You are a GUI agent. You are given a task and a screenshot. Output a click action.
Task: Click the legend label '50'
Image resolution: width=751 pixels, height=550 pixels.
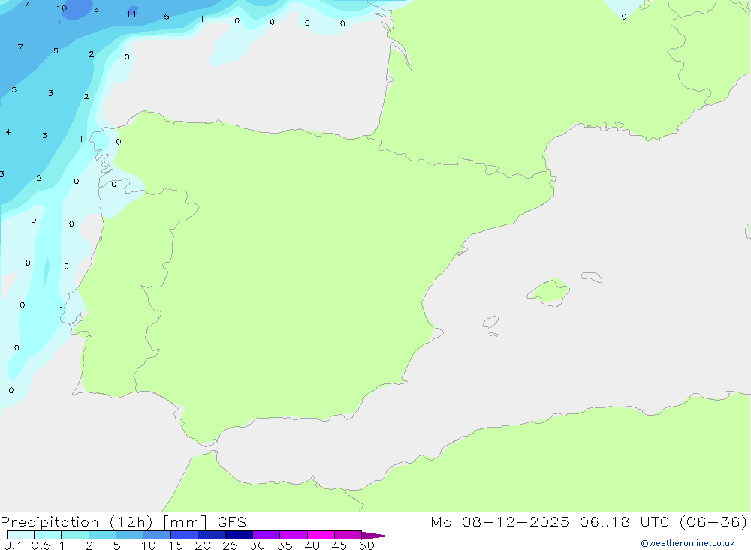[x=366, y=545]
